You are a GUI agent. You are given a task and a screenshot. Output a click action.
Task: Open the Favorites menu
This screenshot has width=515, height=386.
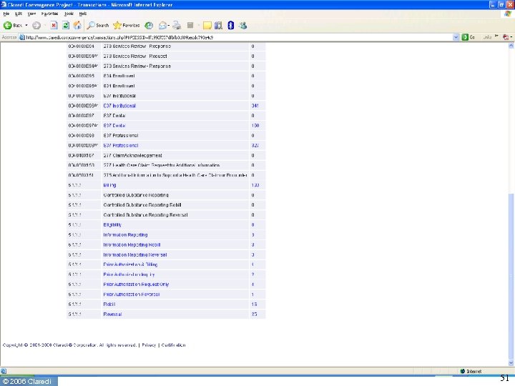click(x=49, y=14)
